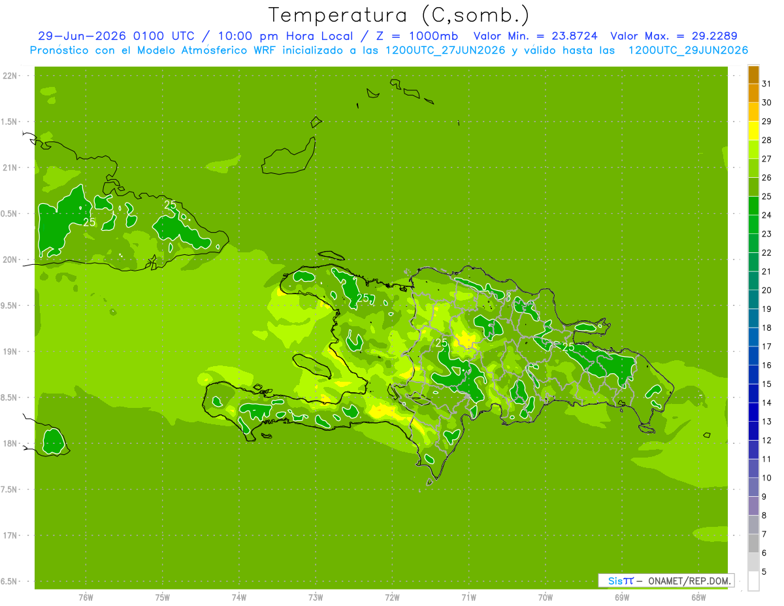Click the "71W" longitude axis label
This screenshot has width=784, height=606.
coord(468,598)
